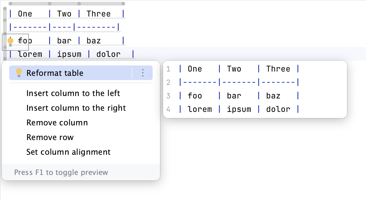Click the leftmost column handle dot above the table
Image resolution: width=366 pixels, height=200 pixels.
tap(10, 3)
